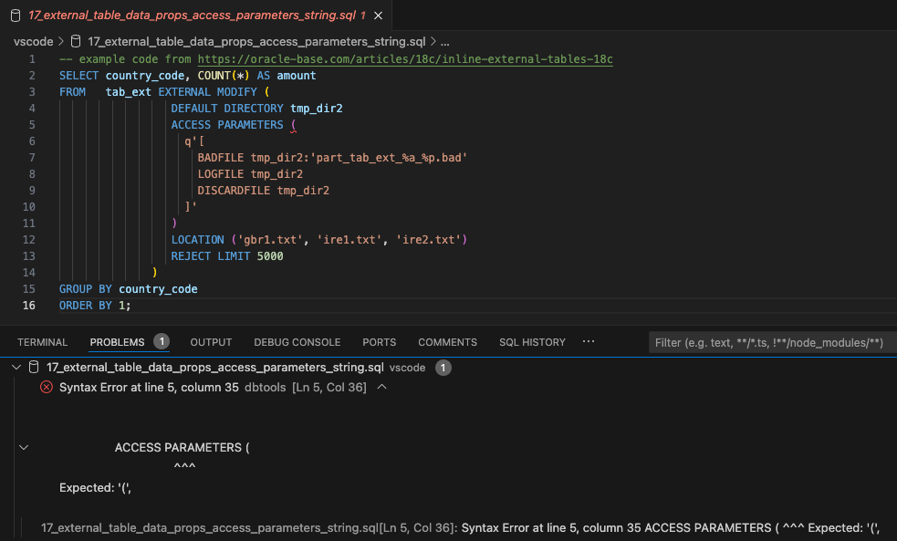Screen dimensions: 897x541
Task: Click the BADFILE tmp_dir2 line
Action: [332, 158]
